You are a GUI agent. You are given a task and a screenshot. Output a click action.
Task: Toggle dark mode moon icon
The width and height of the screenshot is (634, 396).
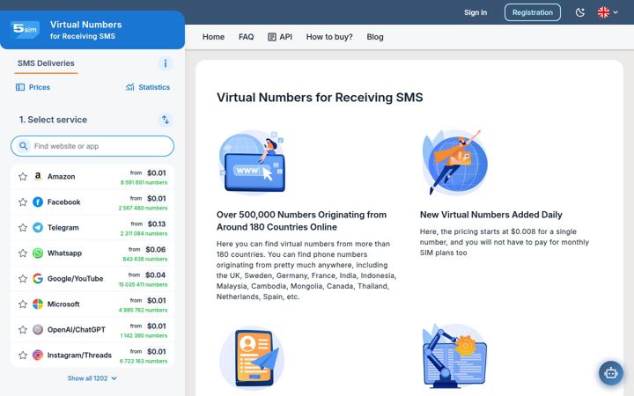[x=580, y=12]
